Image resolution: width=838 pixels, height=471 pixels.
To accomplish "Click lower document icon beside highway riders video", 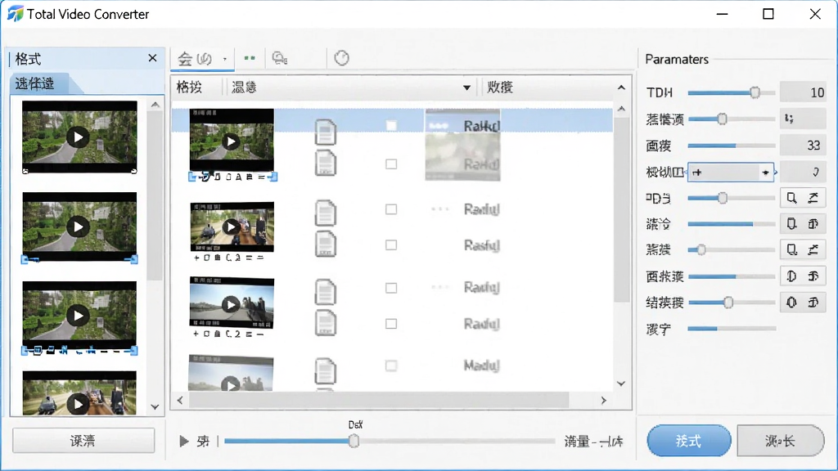I will click(x=326, y=322).
